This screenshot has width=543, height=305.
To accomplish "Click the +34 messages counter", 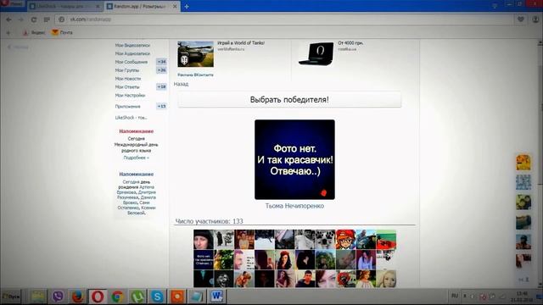I will [161, 62].
